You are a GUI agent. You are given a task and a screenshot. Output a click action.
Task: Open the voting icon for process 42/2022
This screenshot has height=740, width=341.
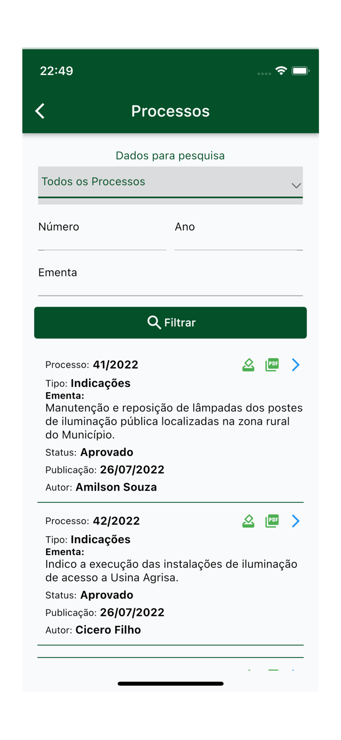[x=248, y=521]
